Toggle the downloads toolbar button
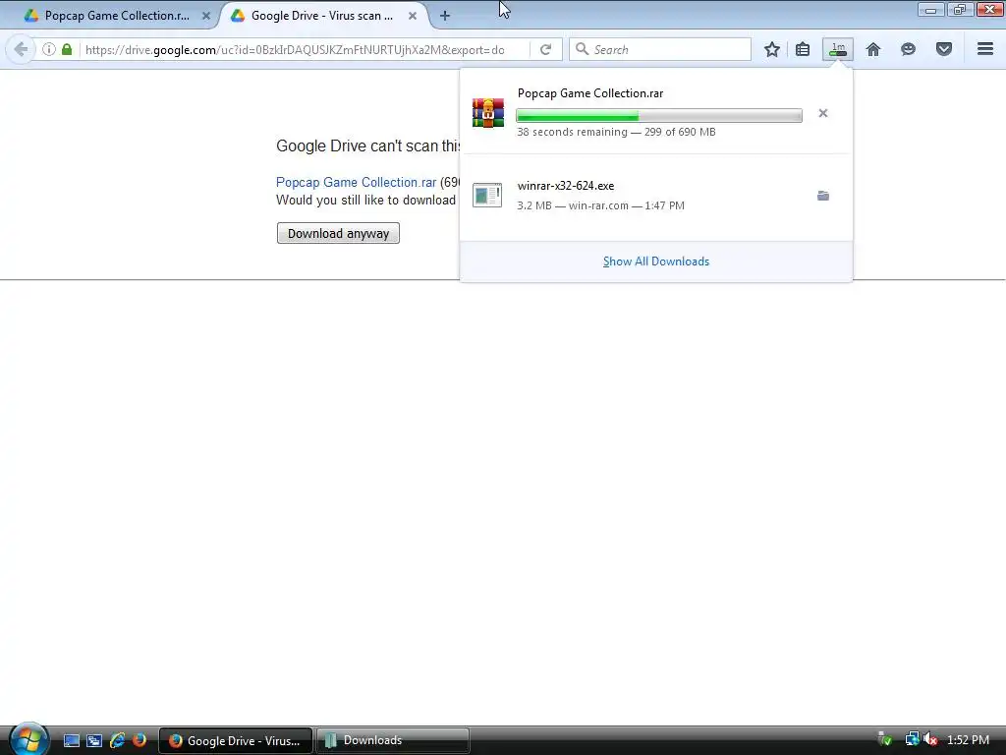The image size is (1006, 755). 838,49
